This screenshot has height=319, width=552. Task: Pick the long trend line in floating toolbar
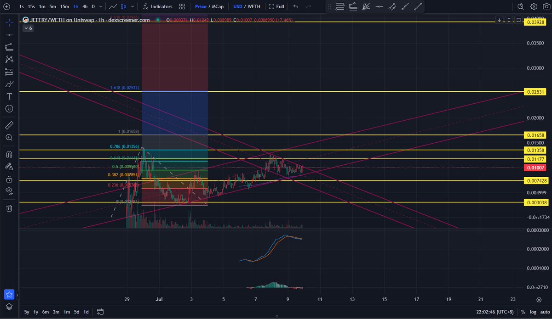click(418, 7)
